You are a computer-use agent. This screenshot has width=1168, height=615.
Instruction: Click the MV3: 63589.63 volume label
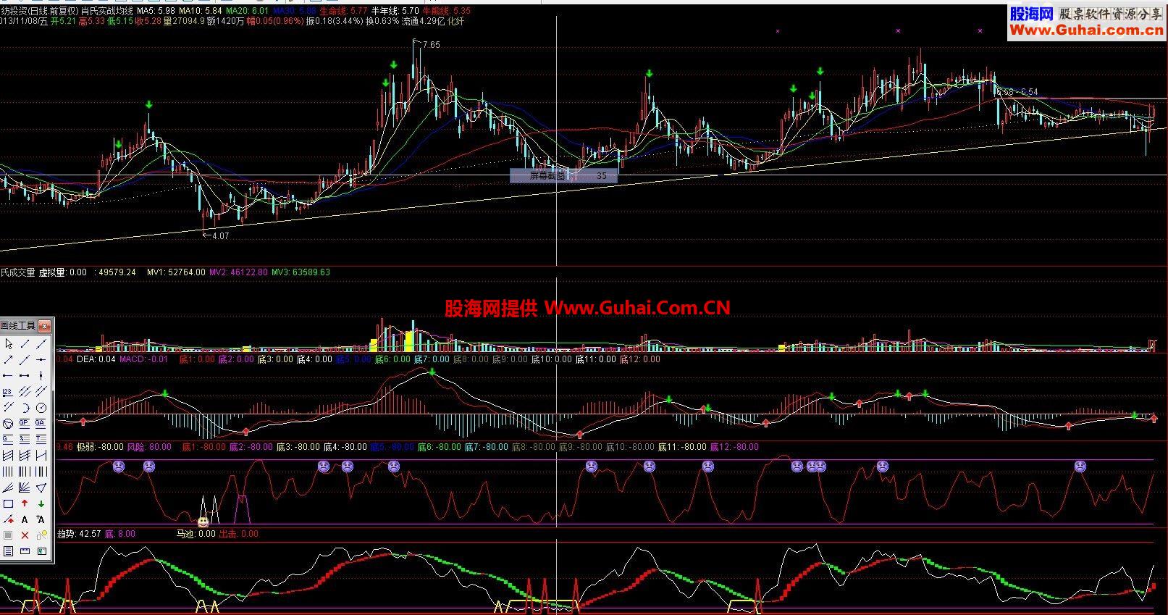pyautogui.click(x=301, y=272)
